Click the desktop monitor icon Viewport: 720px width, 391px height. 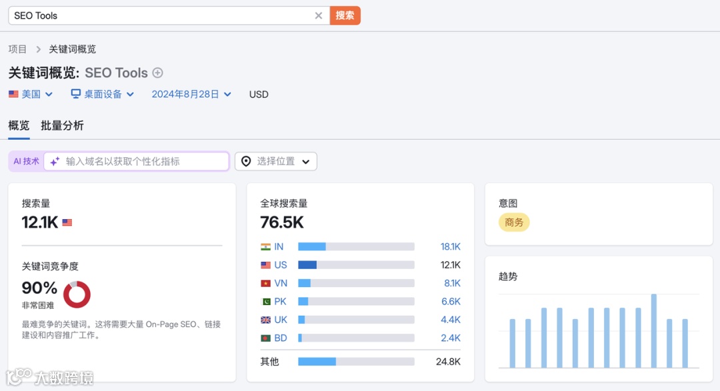click(x=76, y=94)
